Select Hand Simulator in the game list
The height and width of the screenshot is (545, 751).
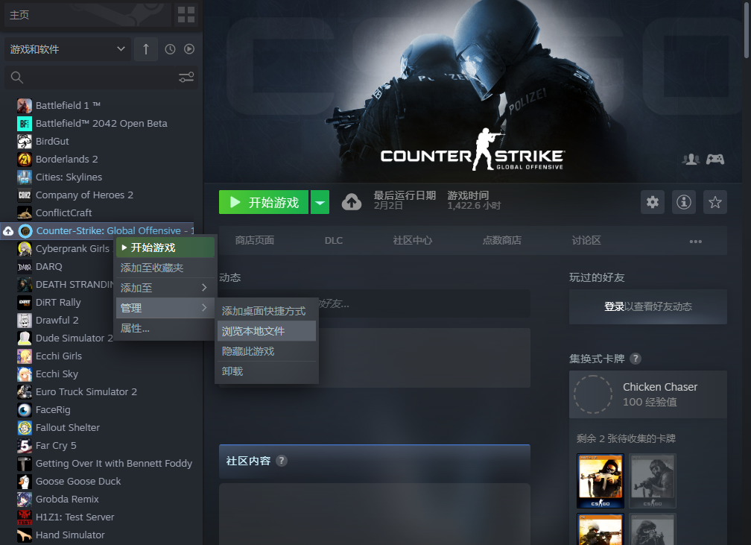pyautogui.click(x=70, y=535)
